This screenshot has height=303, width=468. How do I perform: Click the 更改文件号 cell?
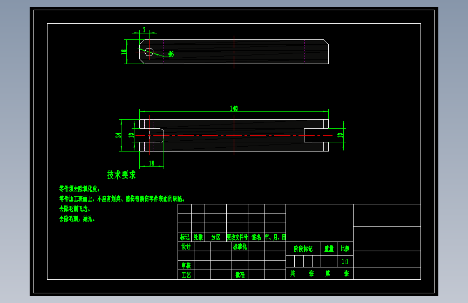point(238,237)
